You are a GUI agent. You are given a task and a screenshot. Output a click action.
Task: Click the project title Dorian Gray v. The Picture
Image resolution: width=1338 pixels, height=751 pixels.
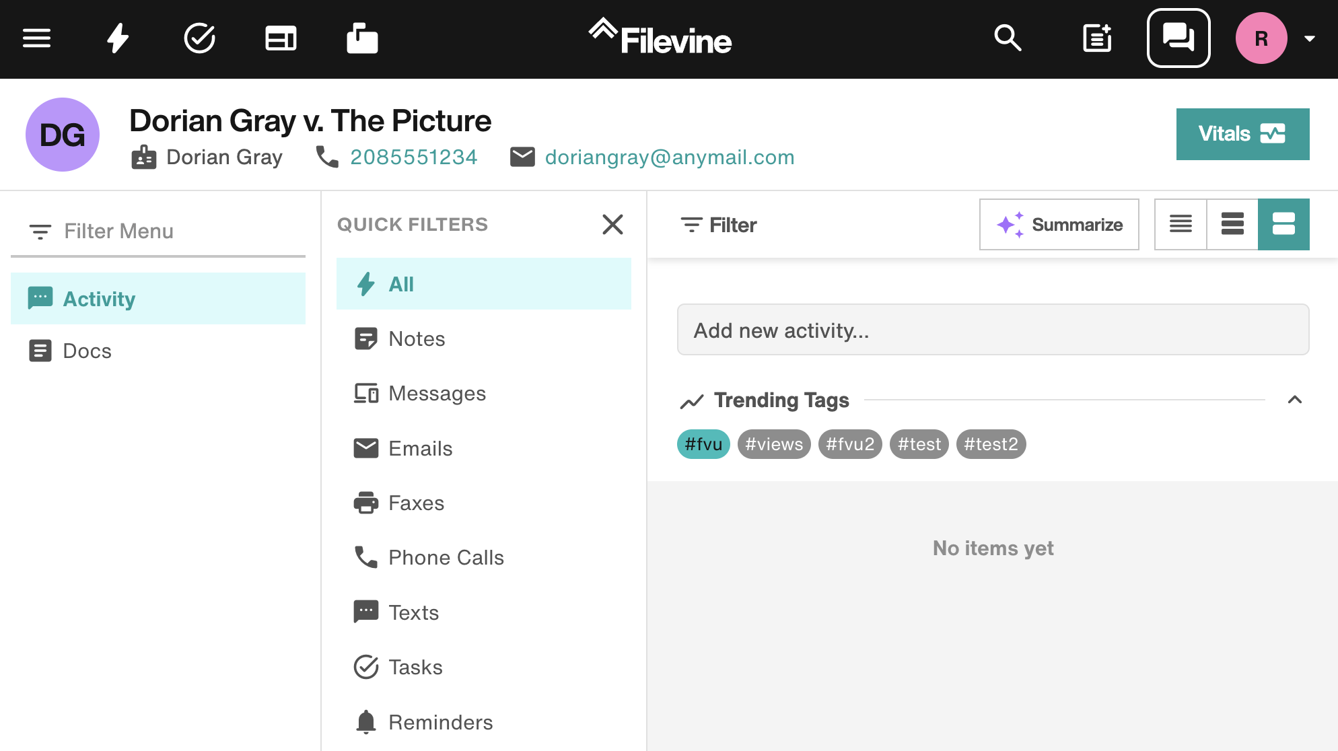pos(310,121)
